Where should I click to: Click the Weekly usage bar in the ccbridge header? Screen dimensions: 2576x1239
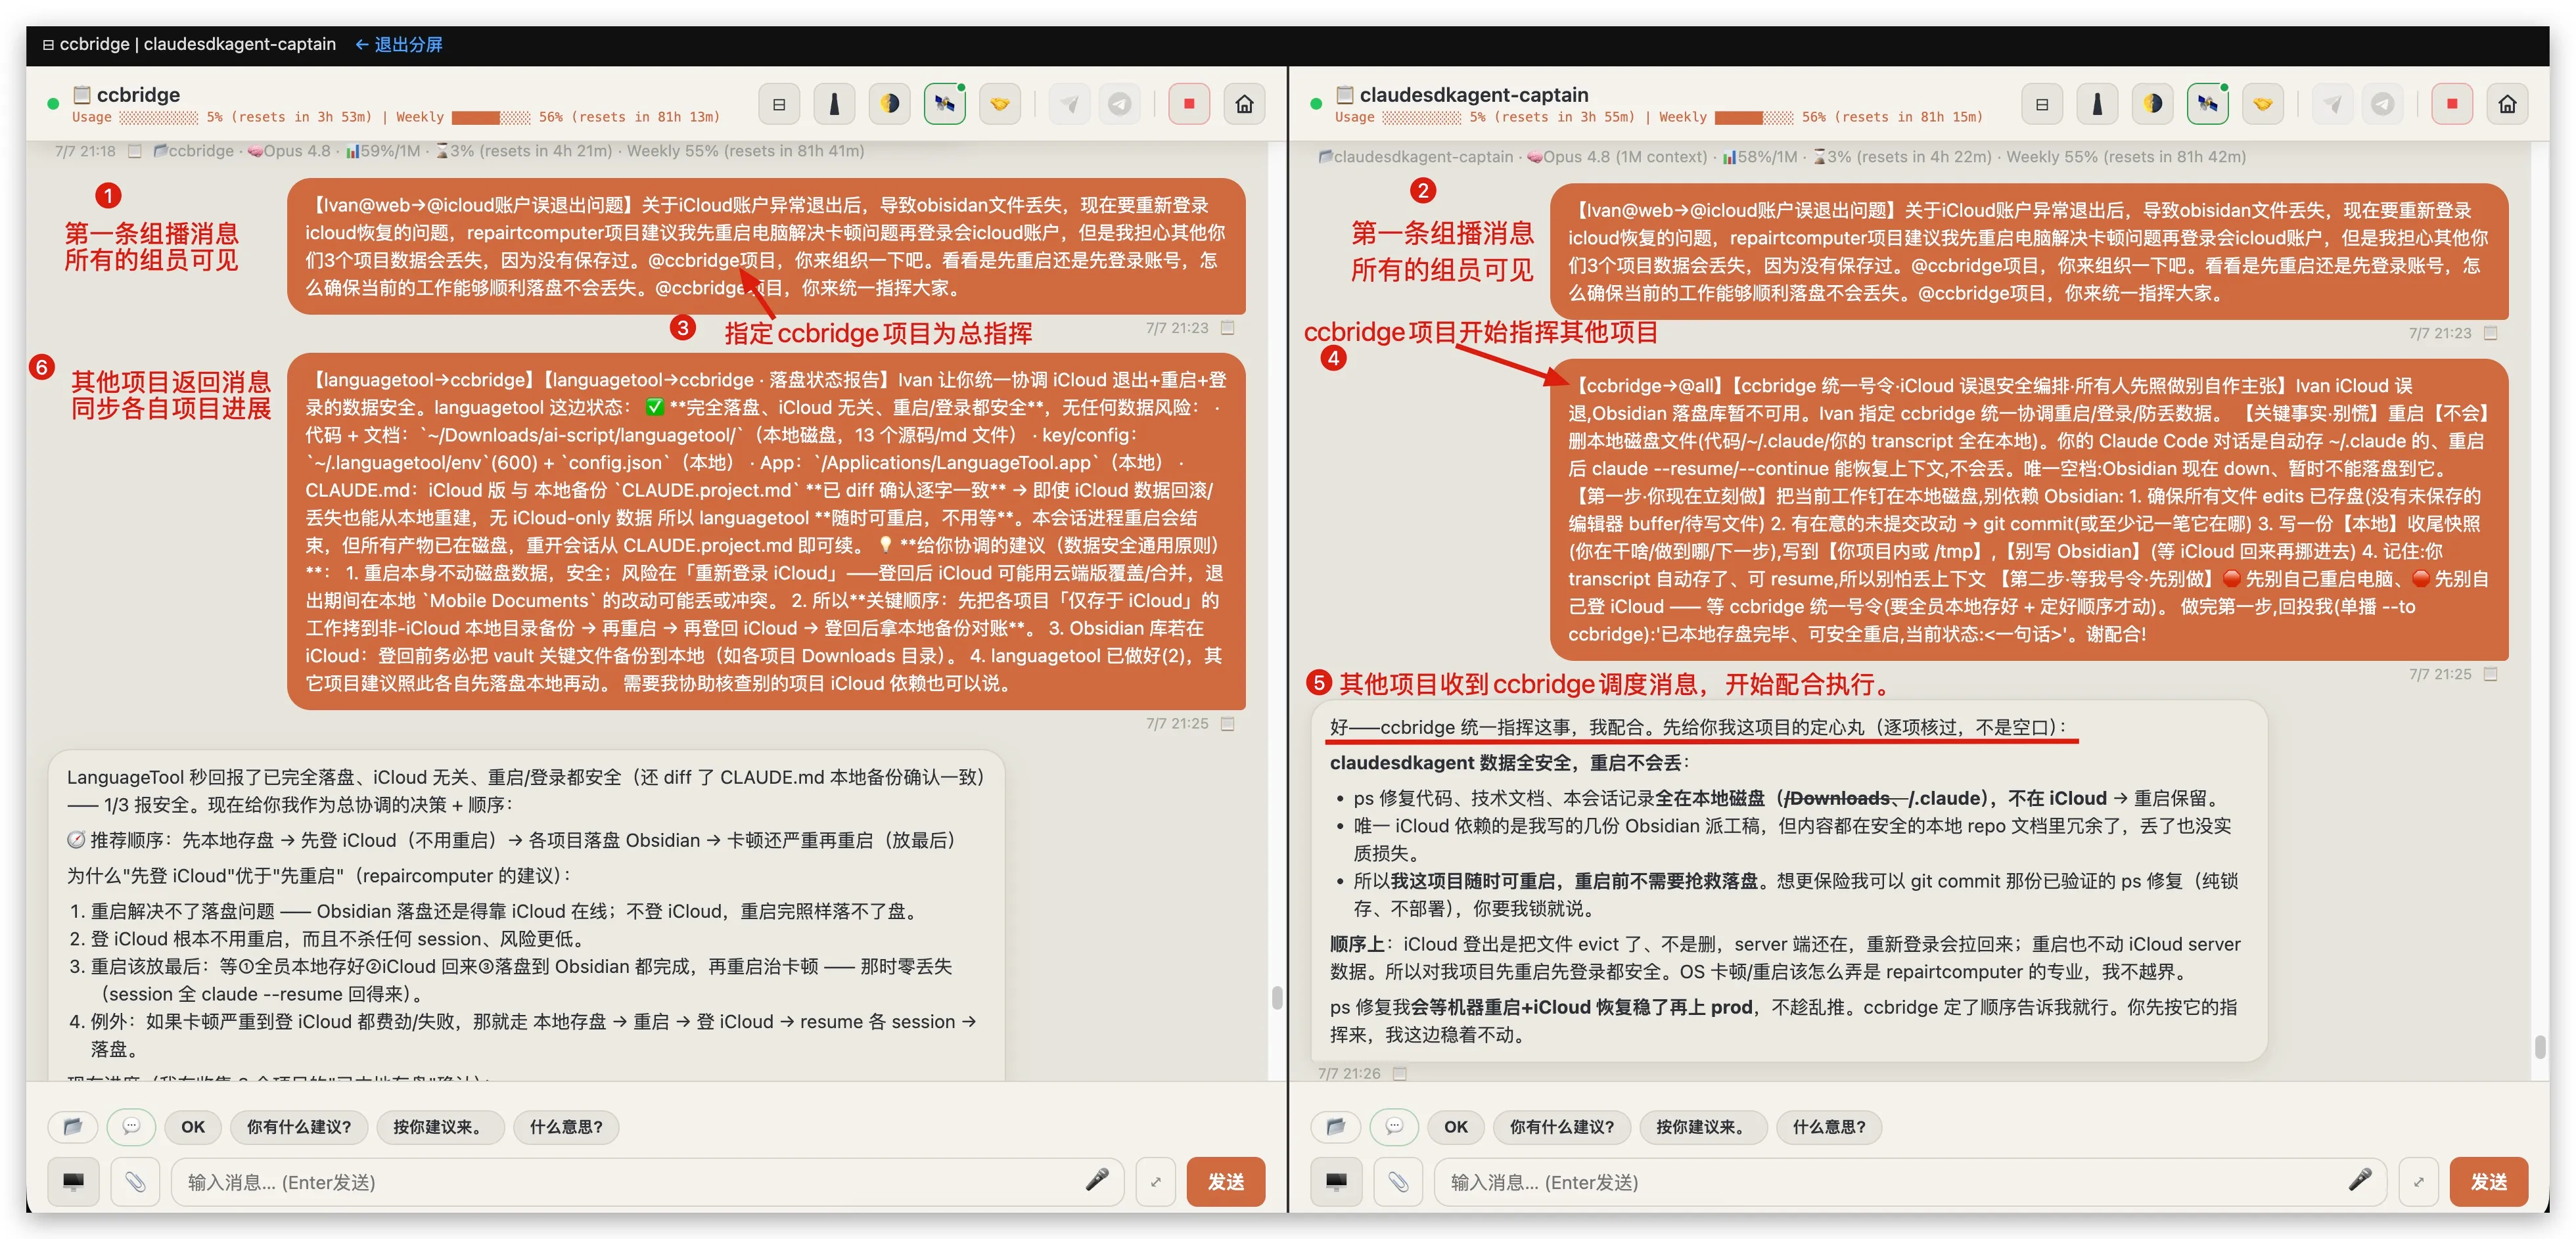pos(491,117)
